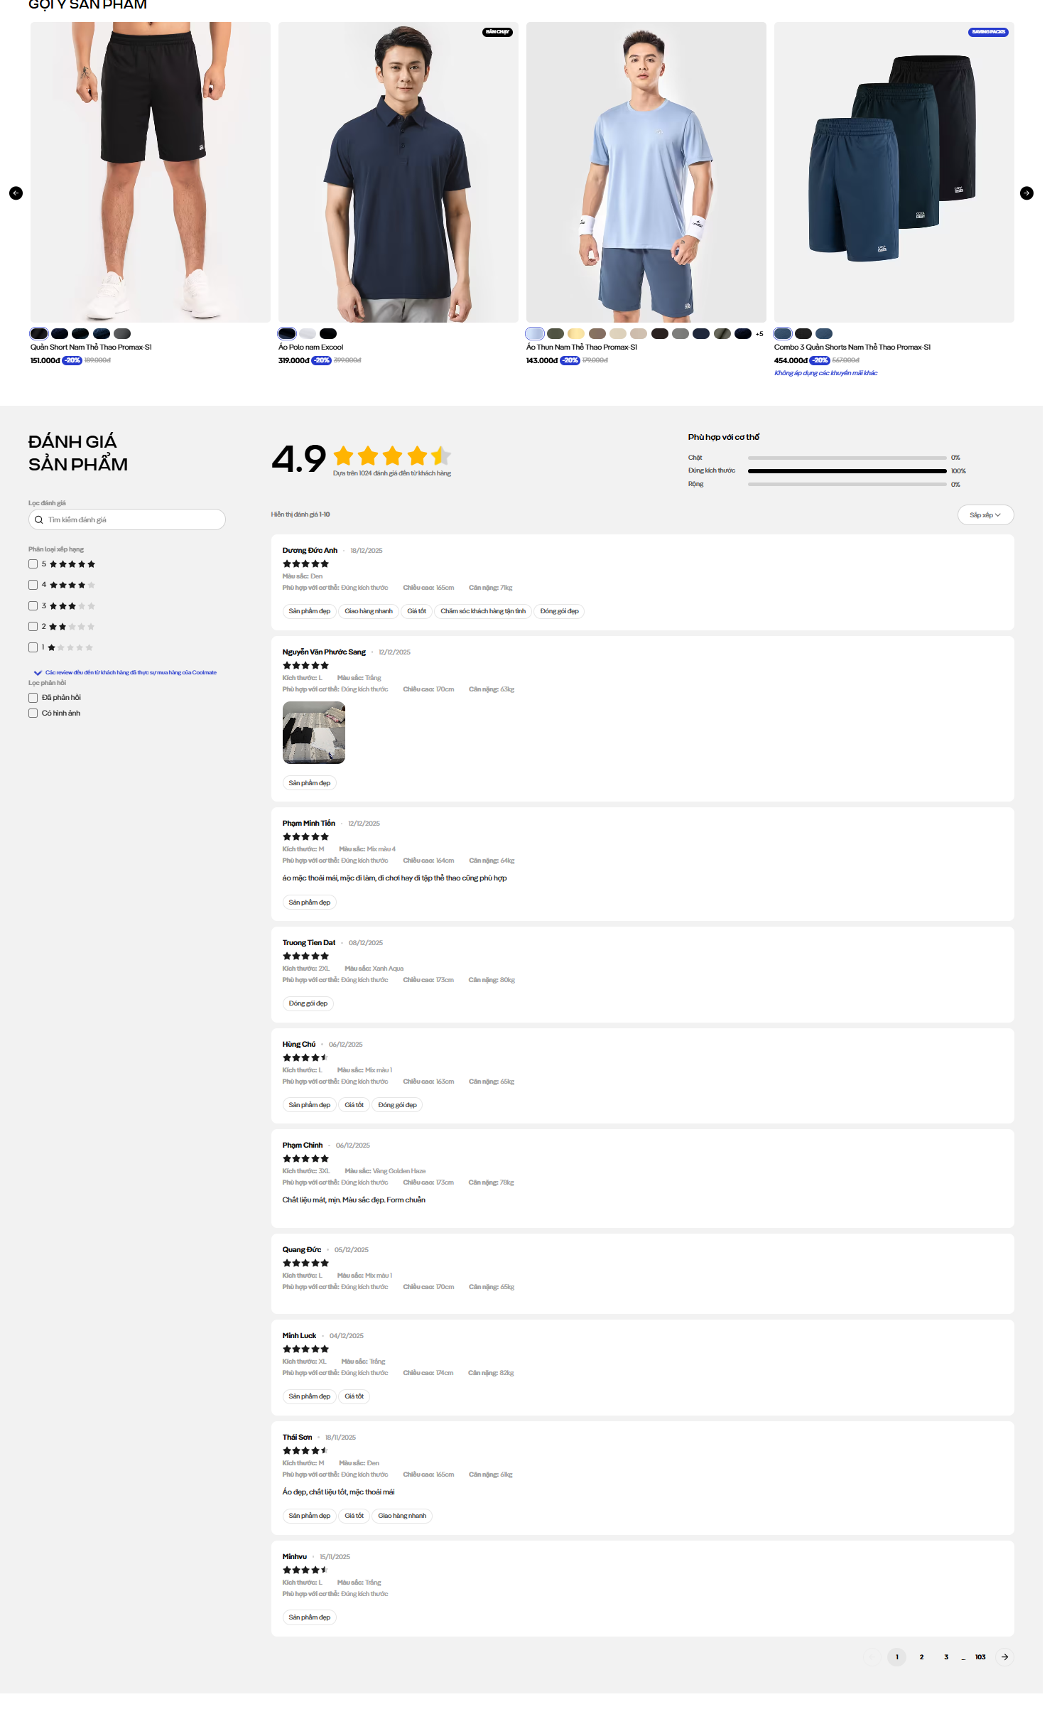Open Áo Polo nam Excool product link

point(310,347)
